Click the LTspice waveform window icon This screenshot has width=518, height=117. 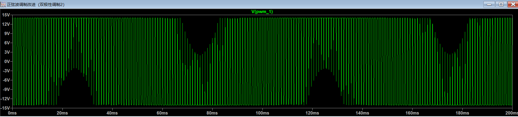pos(3,4)
